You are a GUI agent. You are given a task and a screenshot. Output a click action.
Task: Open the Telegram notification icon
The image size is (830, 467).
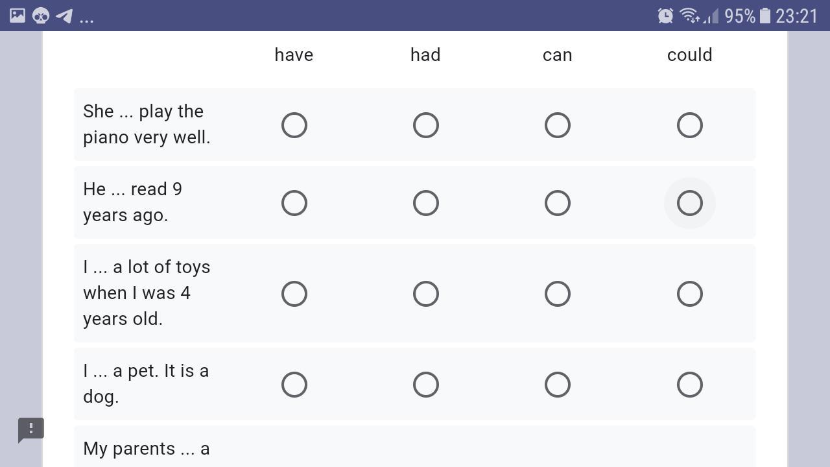(64, 16)
